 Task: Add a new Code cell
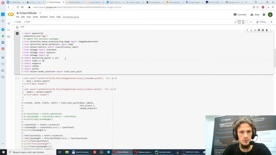(18, 22)
